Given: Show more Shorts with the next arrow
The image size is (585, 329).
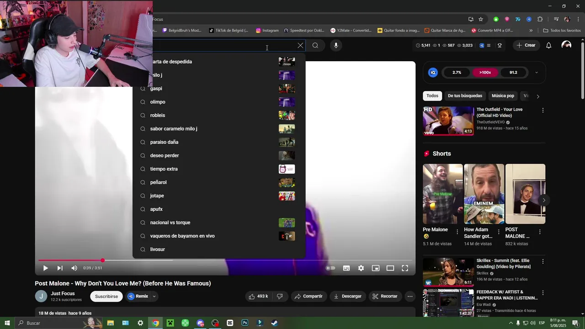Looking at the screenshot, I should pyautogui.click(x=543, y=200).
